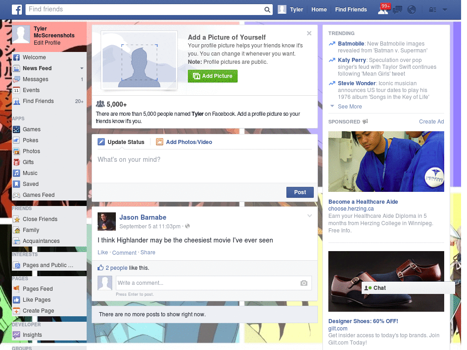This screenshot has width=467, height=350.
Task: Open the Batmobile trending topic
Action: pyautogui.click(x=351, y=43)
